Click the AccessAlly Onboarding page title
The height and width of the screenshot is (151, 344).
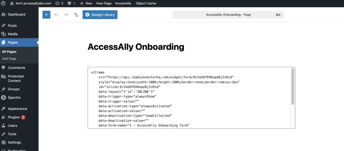coord(136,47)
